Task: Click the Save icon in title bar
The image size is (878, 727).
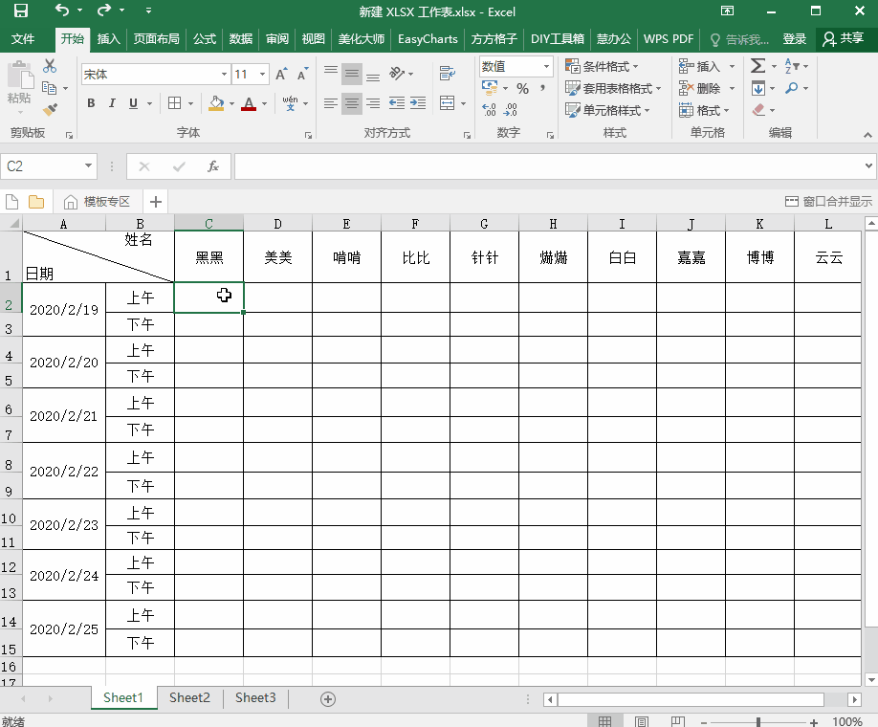Action: (x=21, y=11)
